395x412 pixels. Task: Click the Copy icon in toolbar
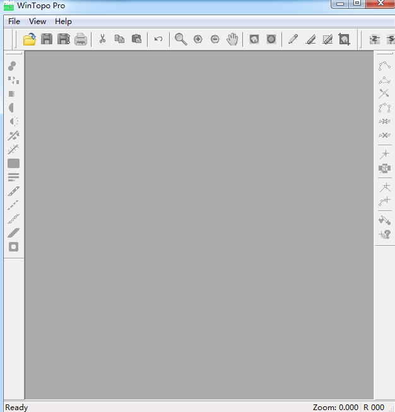point(119,39)
